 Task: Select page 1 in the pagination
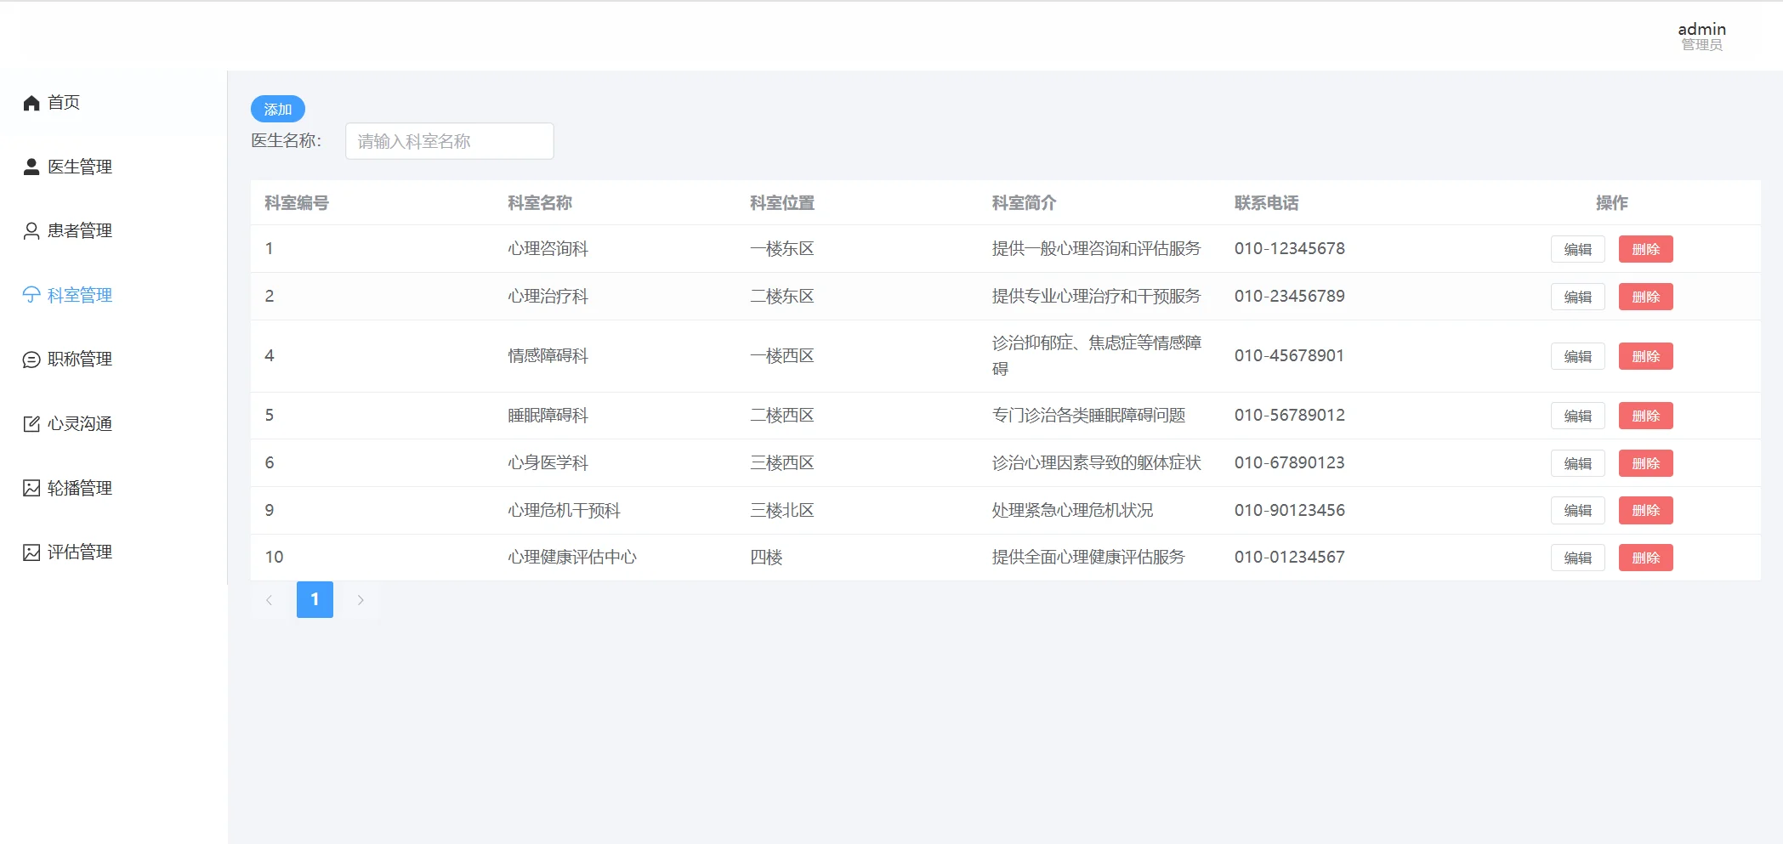pos(315,599)
